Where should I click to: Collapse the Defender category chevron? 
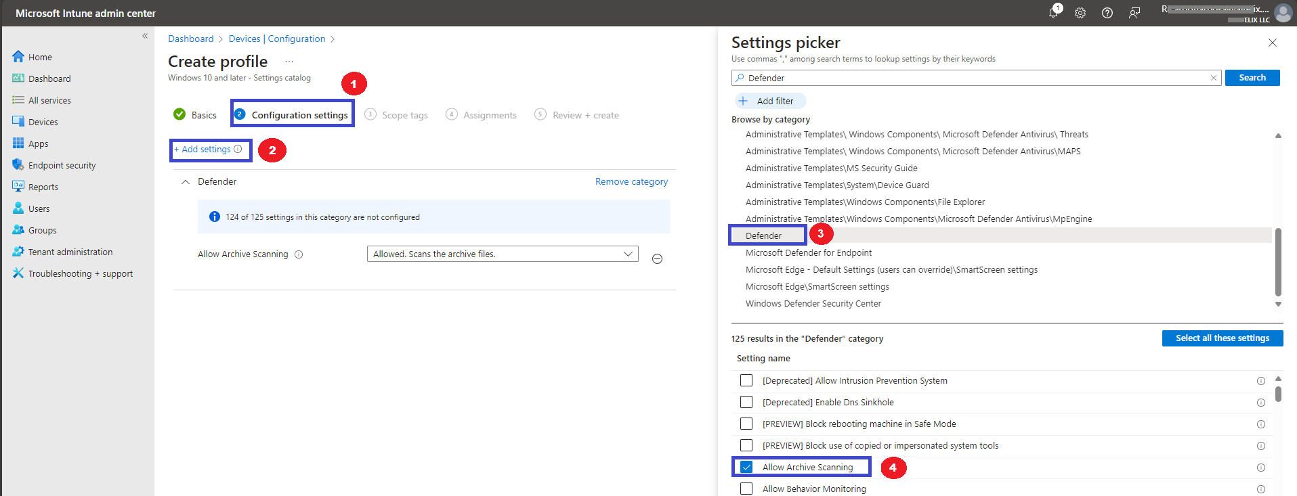(185, 182)
